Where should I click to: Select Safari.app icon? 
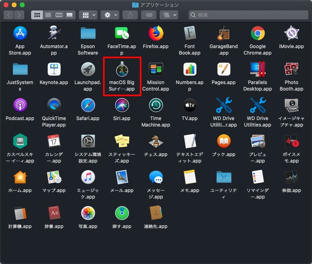click(x=88, y=105)
